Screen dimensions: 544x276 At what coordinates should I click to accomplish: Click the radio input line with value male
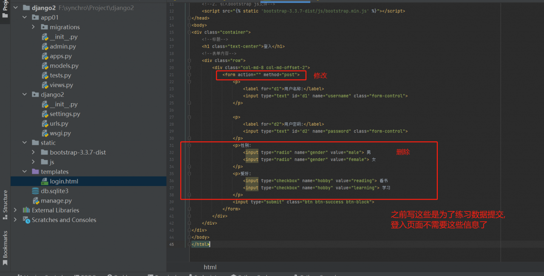307,152
